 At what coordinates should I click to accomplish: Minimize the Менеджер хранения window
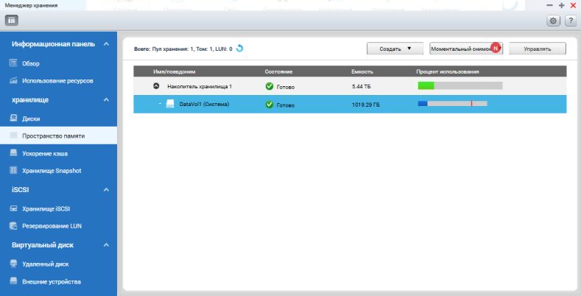coord(550,5)
